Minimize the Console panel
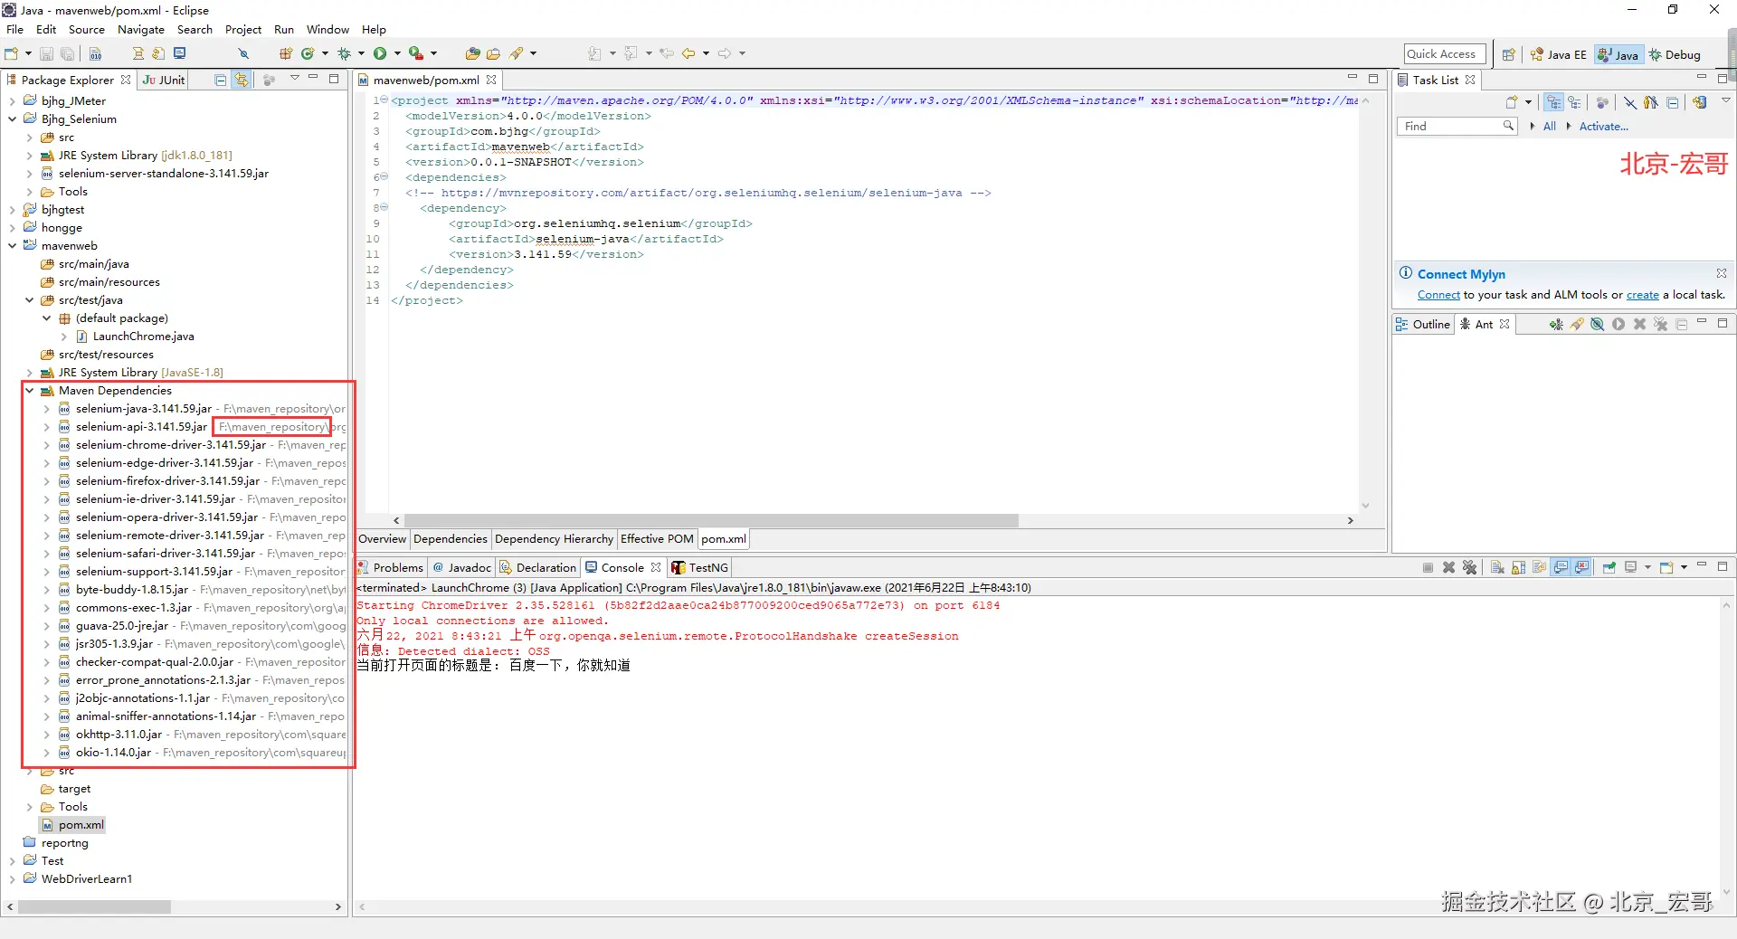 point(1702,565)
